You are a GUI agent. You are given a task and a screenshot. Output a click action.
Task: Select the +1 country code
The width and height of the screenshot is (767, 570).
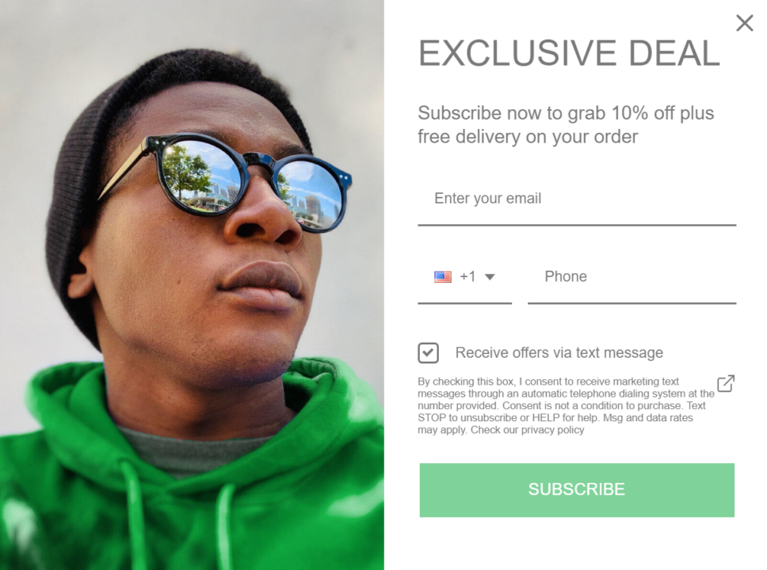pos(467,277)
